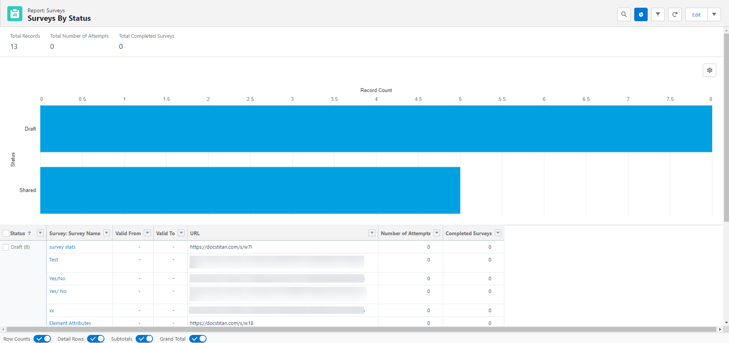Open the filter panel icon
This screenshot has width=729, height=343.
coord(658,15)
